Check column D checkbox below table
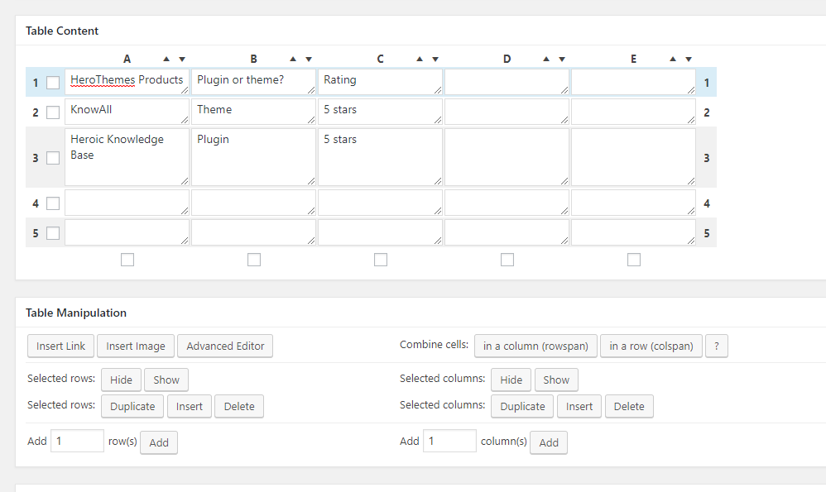The image size is (826, 492). click(x=507, y=260)
